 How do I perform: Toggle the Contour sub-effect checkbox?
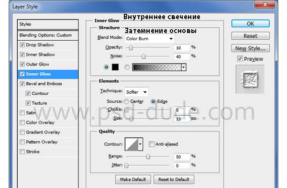coord(28,93)
